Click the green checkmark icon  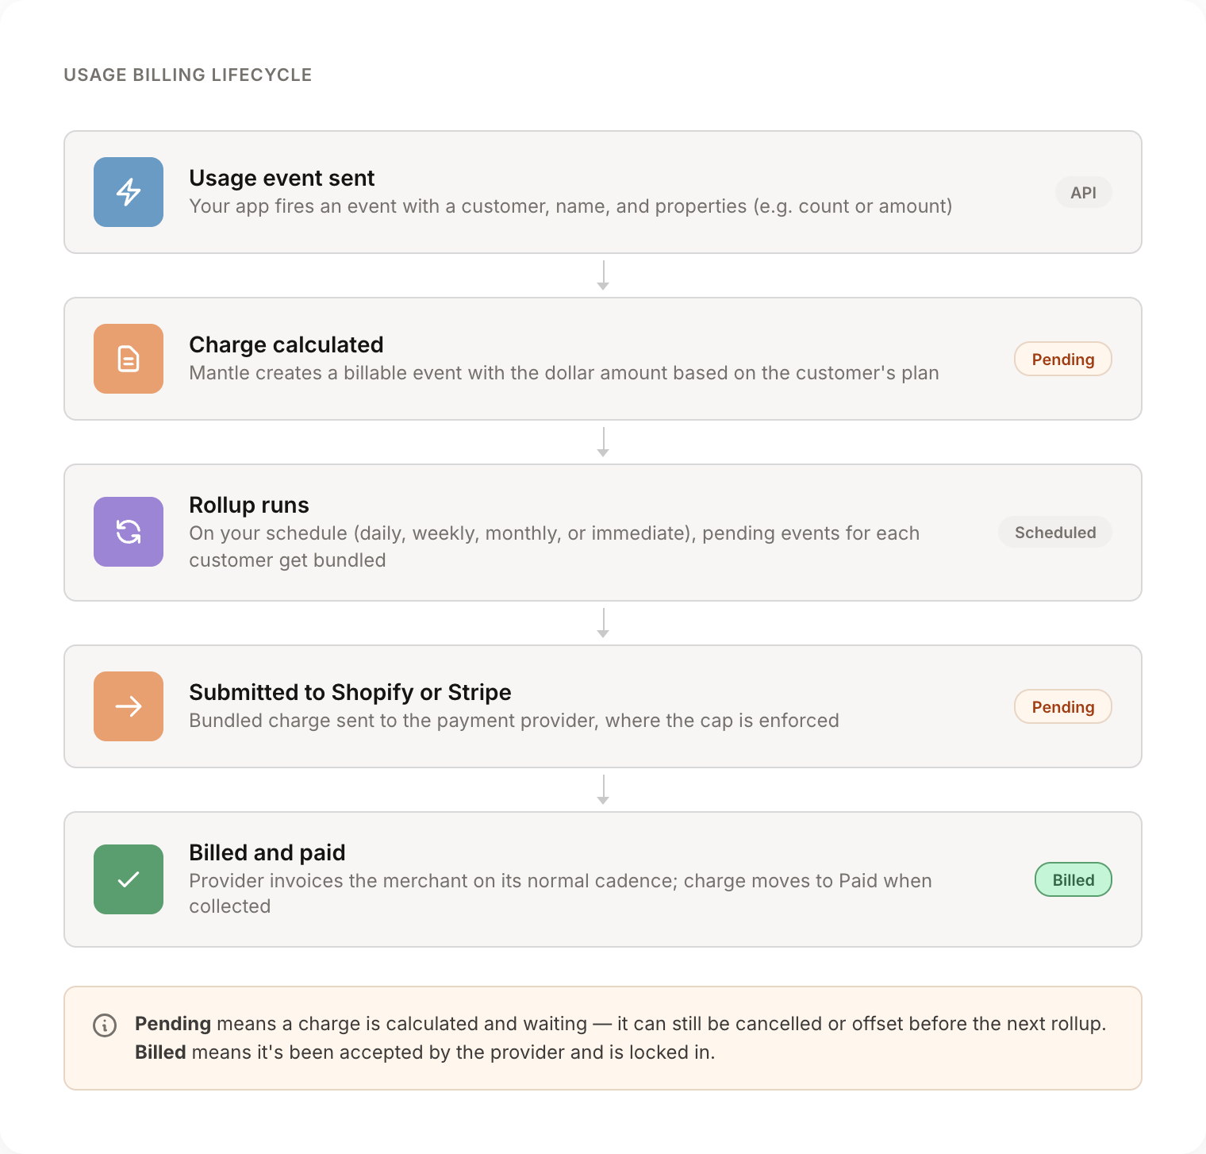click(x=129, y=879)
